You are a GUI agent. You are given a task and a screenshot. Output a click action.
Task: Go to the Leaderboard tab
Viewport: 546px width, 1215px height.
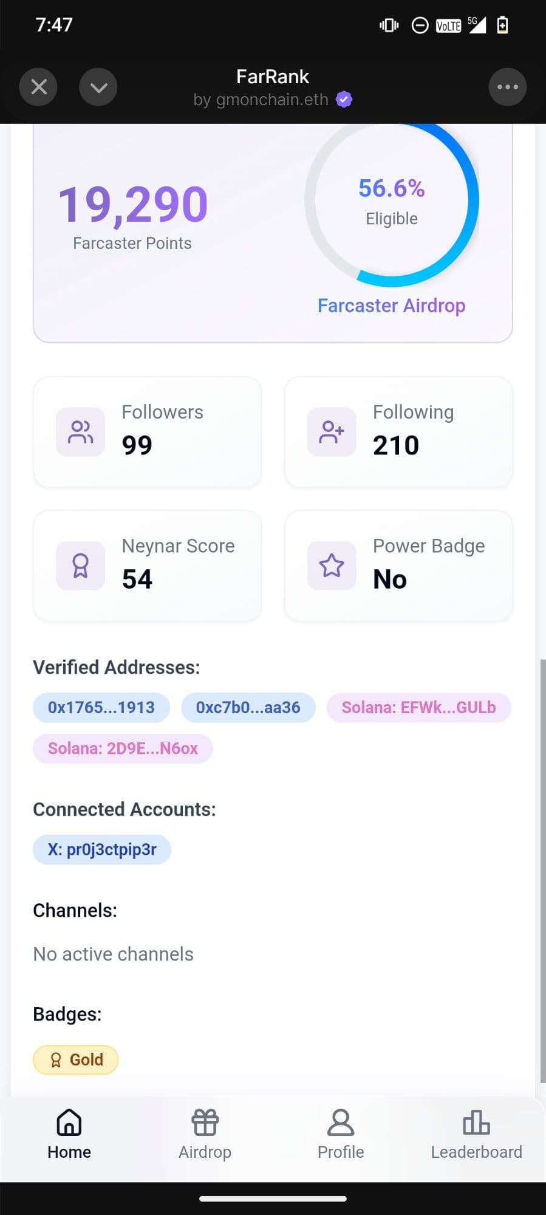point(476,1134)
